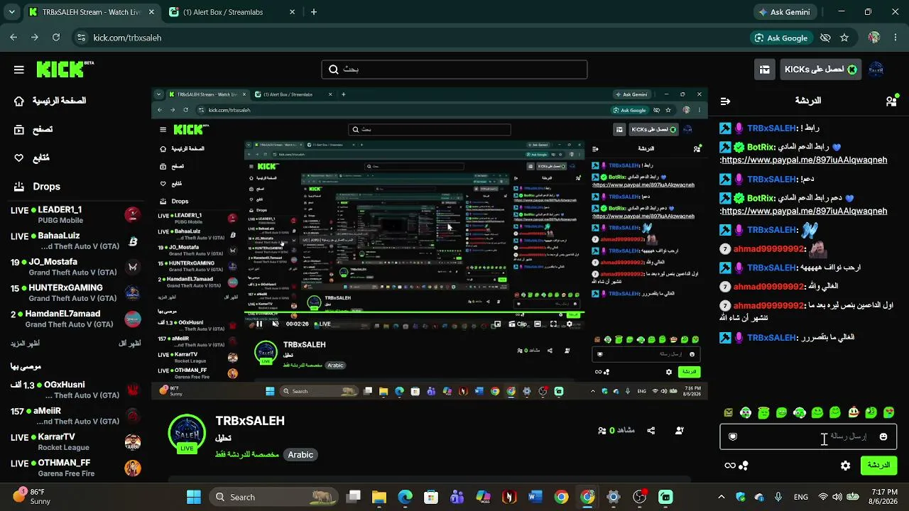Screen dimensions: 909x511
Task: Open the rewards shop icon beside KICKs button
Action: [765, 70]
